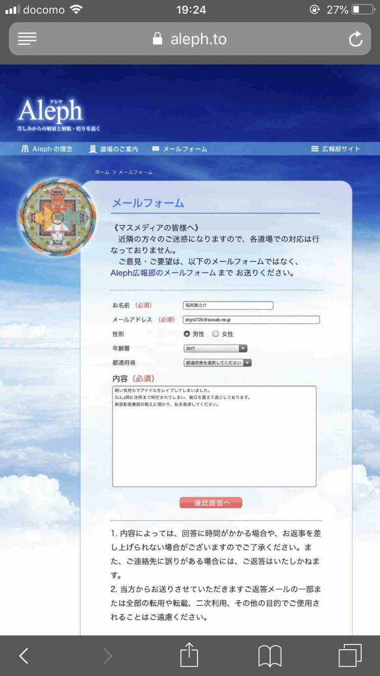This screenshot has height=676, width=380.
Task: Tap the Safari reader view icon
Action: (x=27, y=39)
